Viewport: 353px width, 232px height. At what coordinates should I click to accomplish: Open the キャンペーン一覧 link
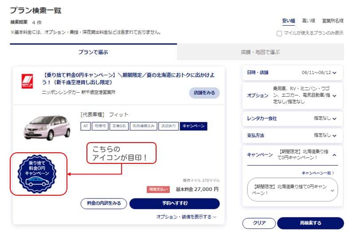pos(318,173)
